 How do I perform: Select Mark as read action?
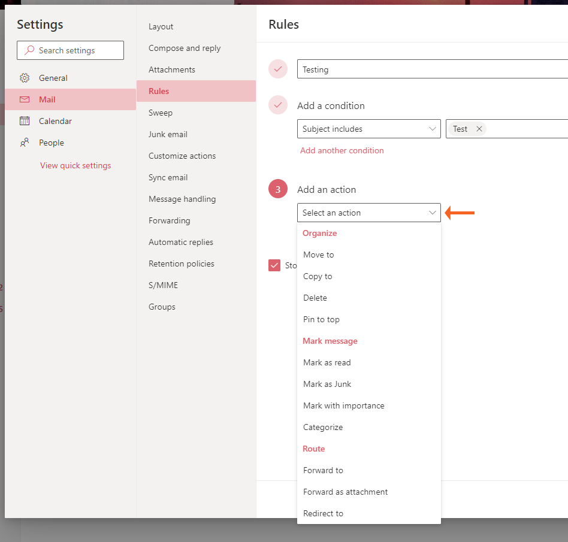(327, 362)
